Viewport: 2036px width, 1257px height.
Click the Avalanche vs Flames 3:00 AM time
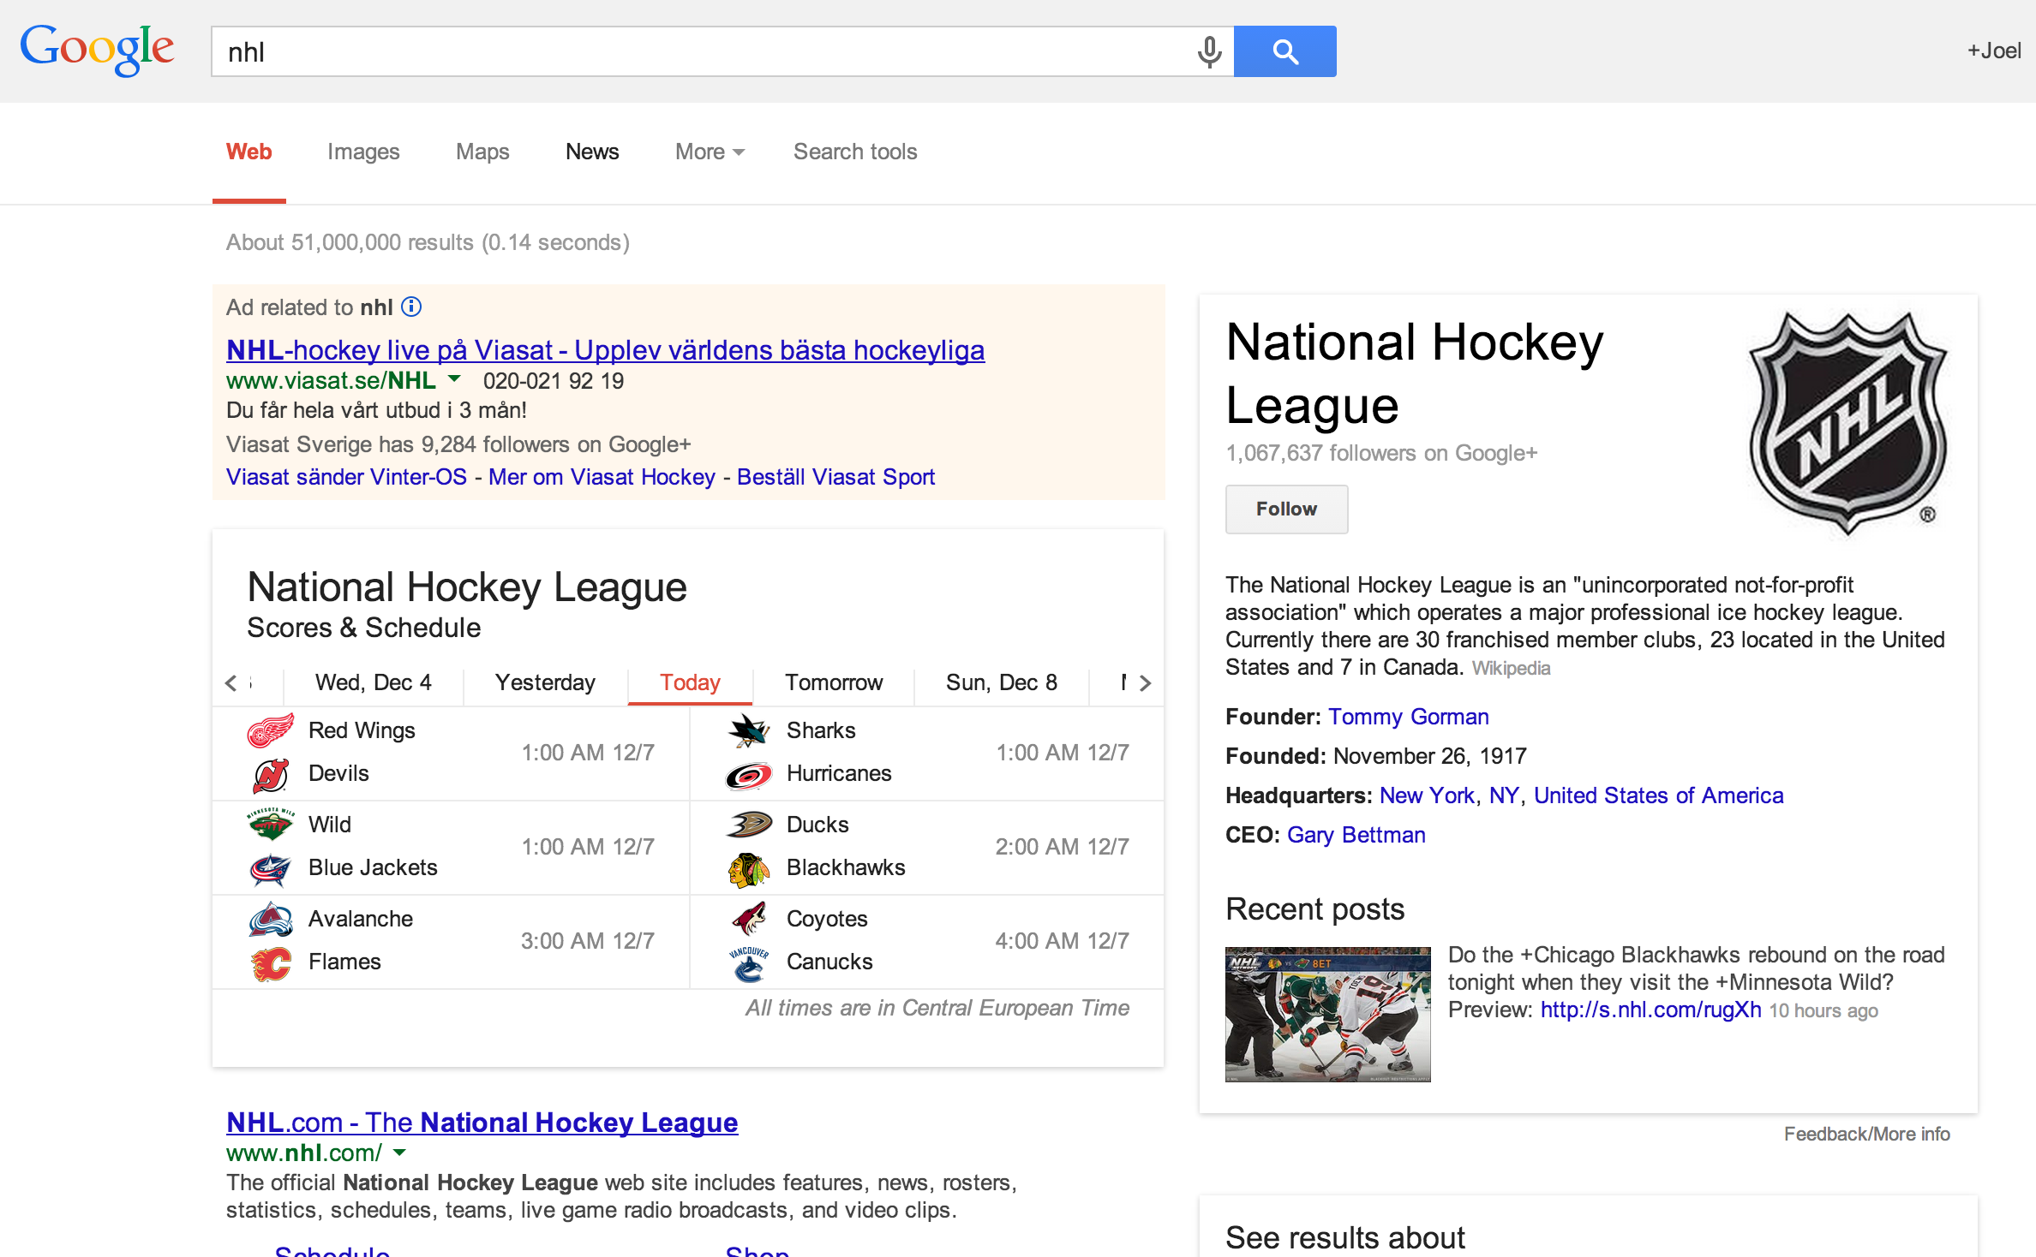click(x=588, y=941)
